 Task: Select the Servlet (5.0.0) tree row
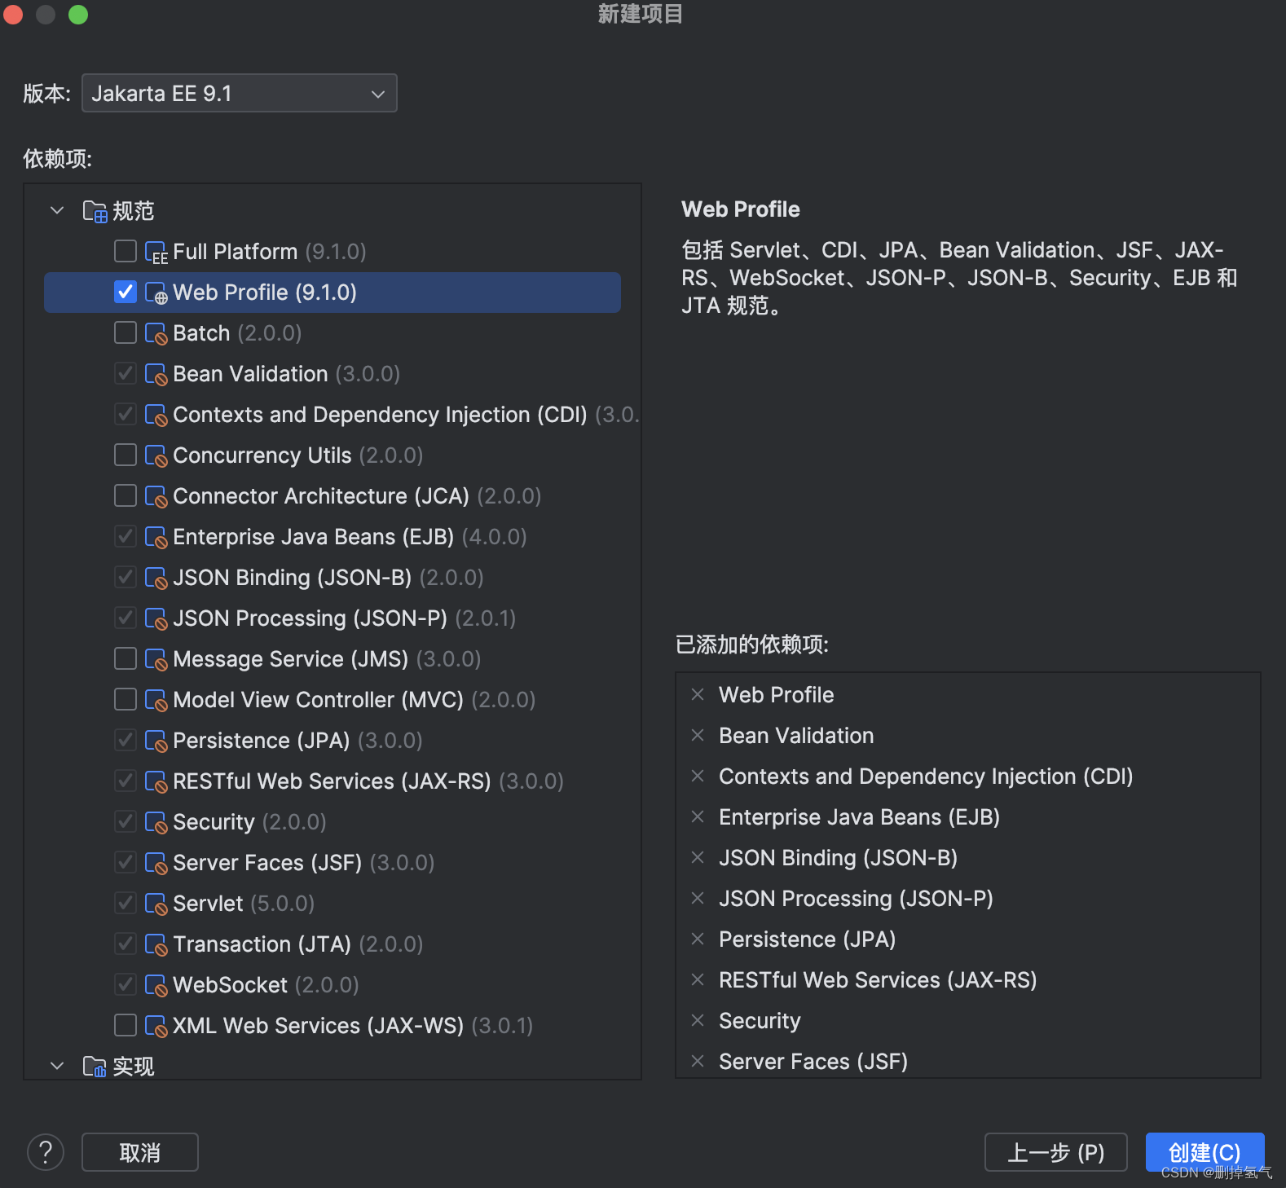tap(333, 903)
